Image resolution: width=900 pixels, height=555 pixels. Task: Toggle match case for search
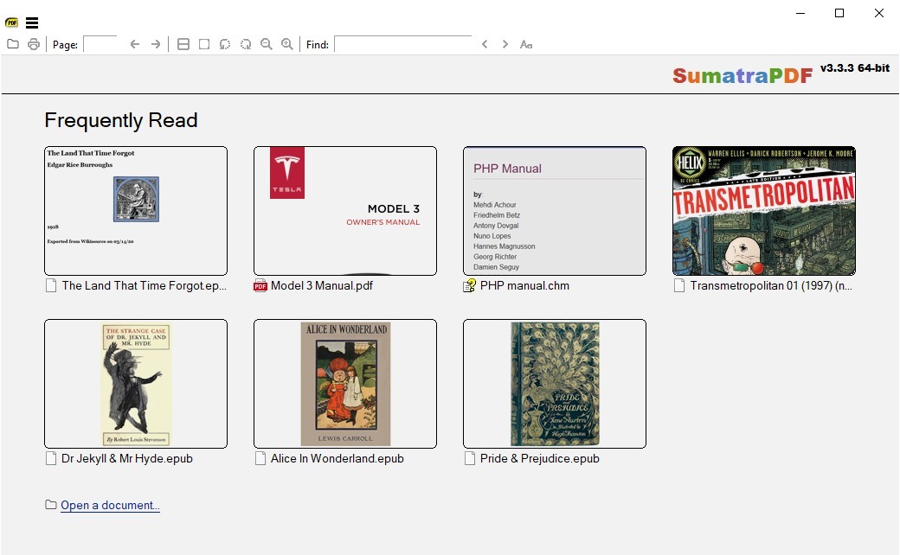[525, 44]
